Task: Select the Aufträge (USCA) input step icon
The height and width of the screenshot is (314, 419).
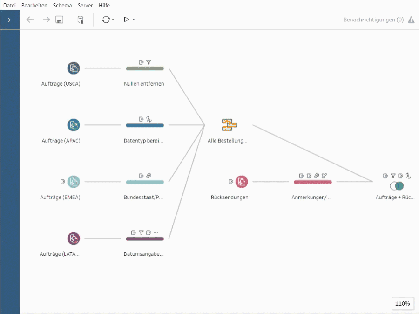Action: pos(73,68)
